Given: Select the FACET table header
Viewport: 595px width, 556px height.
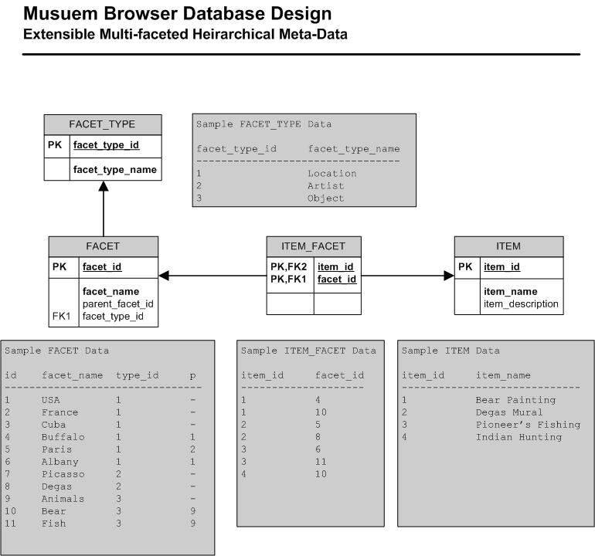Looking at the screenshot, I should tap(104, 246).
